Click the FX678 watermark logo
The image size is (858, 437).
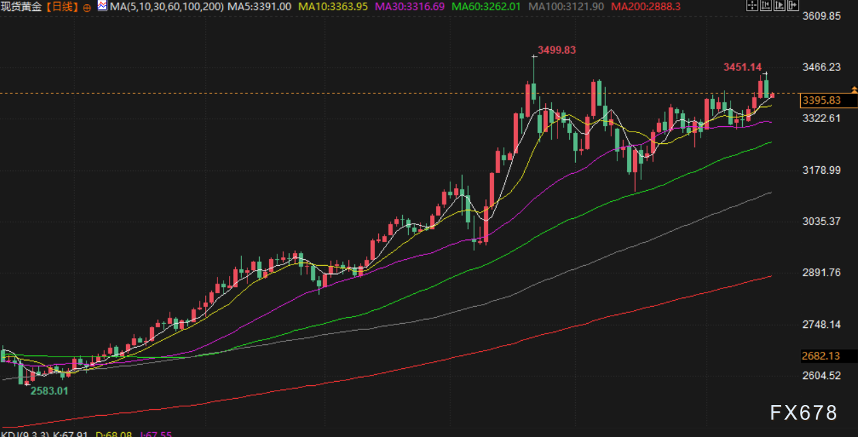[x=803, y=412]
